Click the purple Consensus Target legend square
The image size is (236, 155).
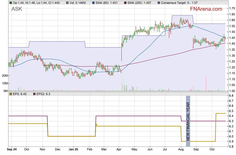(159, 3)
